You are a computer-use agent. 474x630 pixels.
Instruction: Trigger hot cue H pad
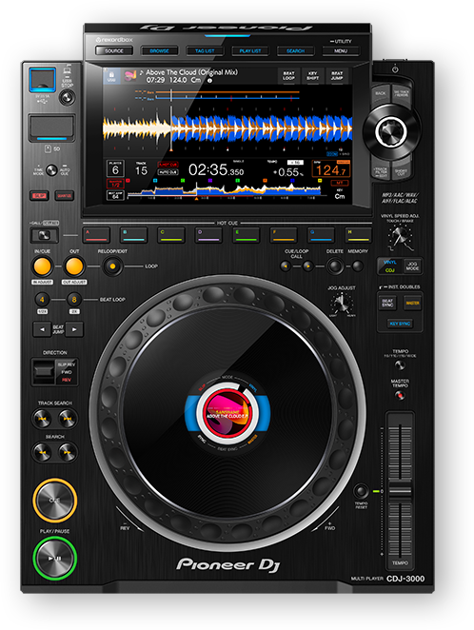pyautogui.click(x=358, y=235)
